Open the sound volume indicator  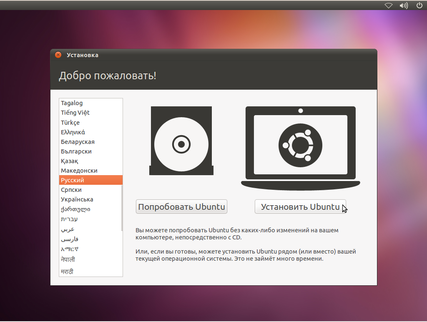point(404,5)
